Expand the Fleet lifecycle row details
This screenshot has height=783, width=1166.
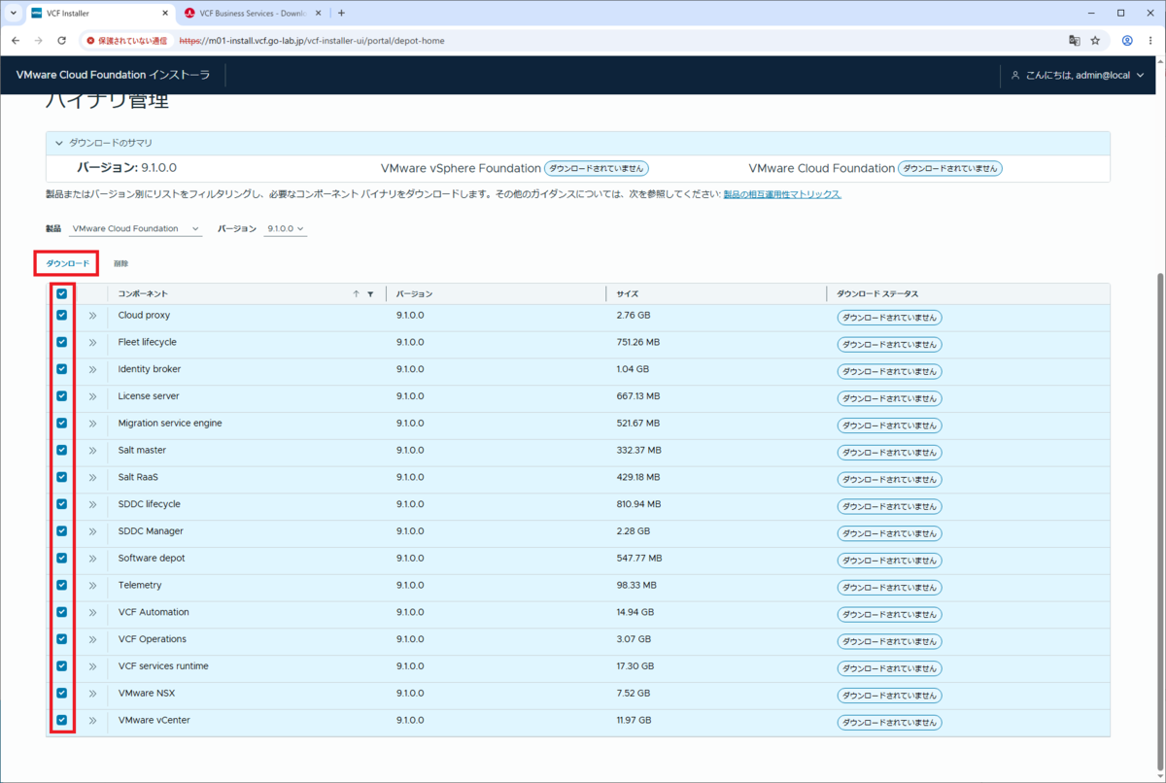93,342
